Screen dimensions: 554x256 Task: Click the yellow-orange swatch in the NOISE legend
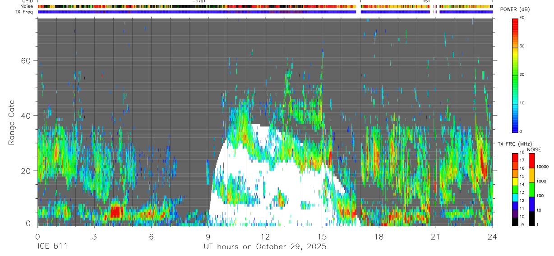[x=531, y=175]
